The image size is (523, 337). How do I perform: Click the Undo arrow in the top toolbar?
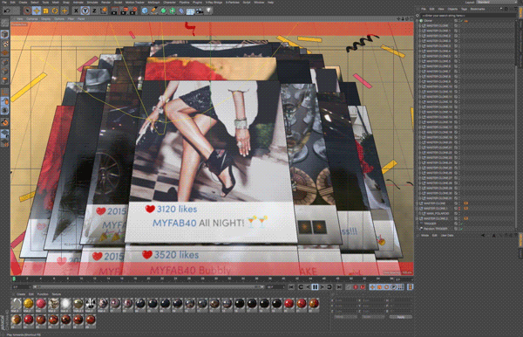coord(7,10)
